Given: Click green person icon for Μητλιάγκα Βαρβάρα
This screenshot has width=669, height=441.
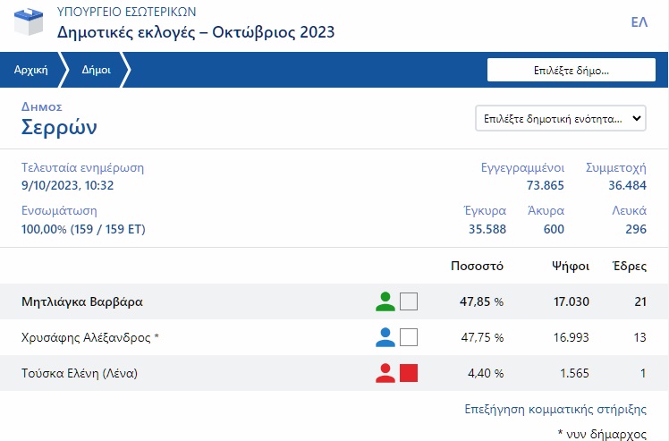Looking at the screenshot, I should [x=385, y=301].
